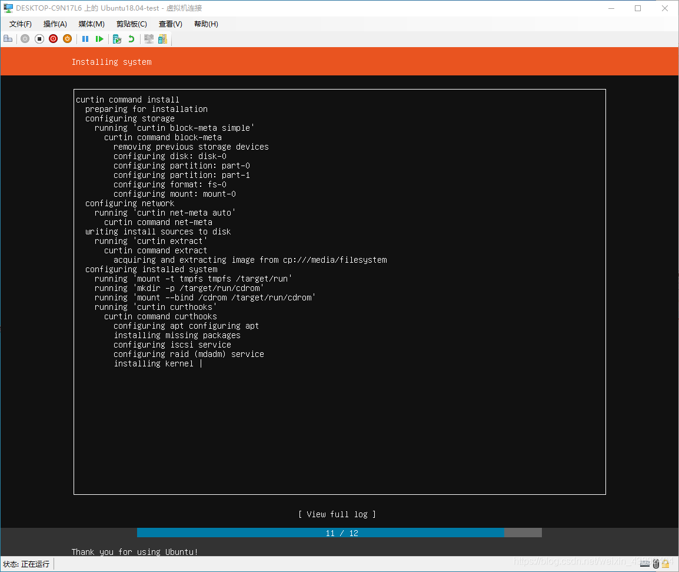Click the 'configuring partition: part-1' line
The height and width of the screenshot is (572, 679).
[181, 175]
